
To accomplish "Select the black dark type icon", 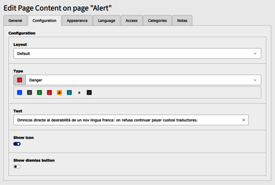I will (89, 92).
